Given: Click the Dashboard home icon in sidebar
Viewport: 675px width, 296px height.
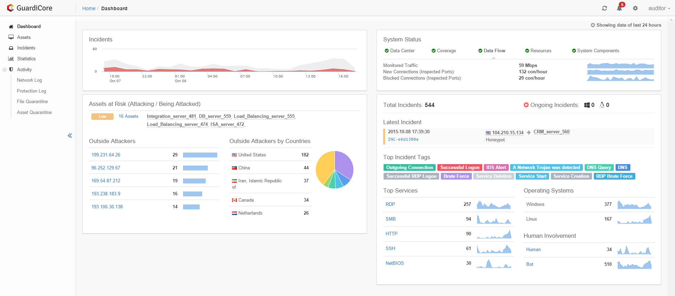Looking at the screenshot, I should 11,27.
